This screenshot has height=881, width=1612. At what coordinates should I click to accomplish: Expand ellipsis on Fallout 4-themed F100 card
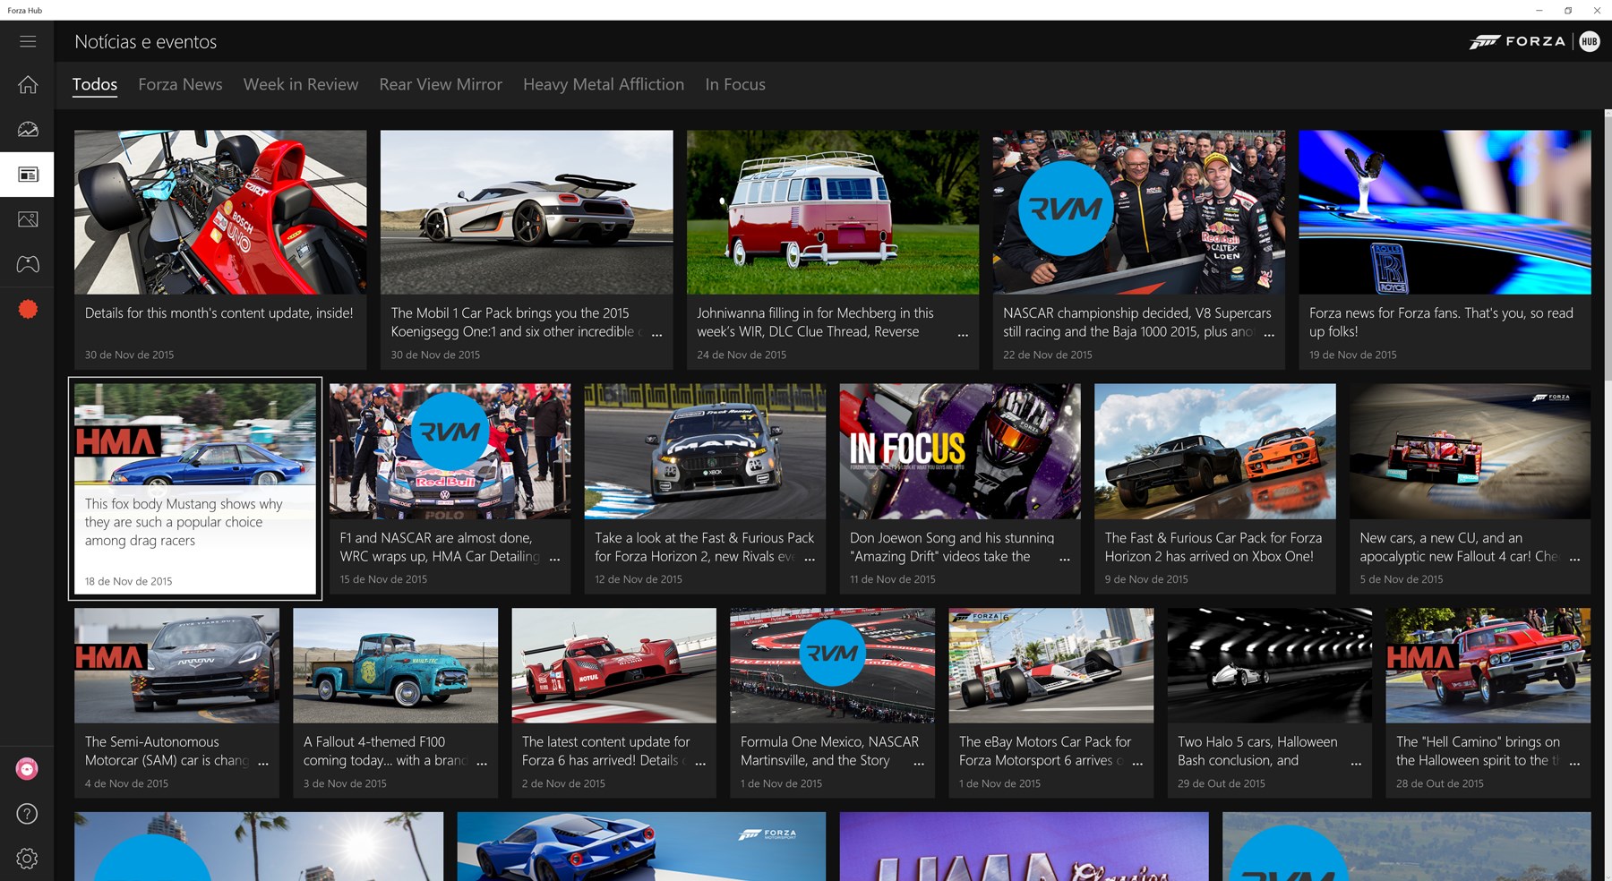pos(482,763)
